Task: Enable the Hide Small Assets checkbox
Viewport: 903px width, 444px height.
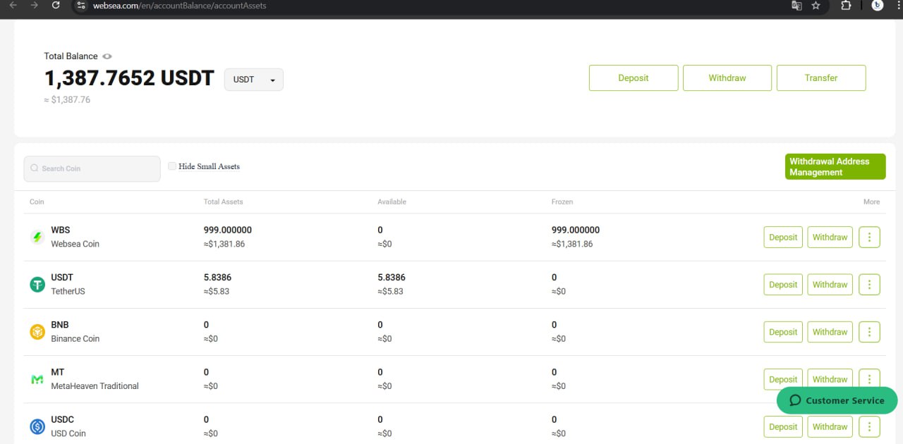Action: pyautogui.click(x=172, y=166)
